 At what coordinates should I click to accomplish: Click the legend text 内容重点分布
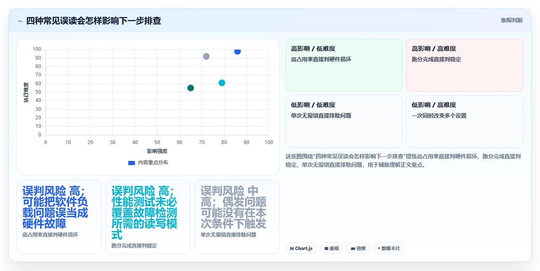[x=153, y=163]
